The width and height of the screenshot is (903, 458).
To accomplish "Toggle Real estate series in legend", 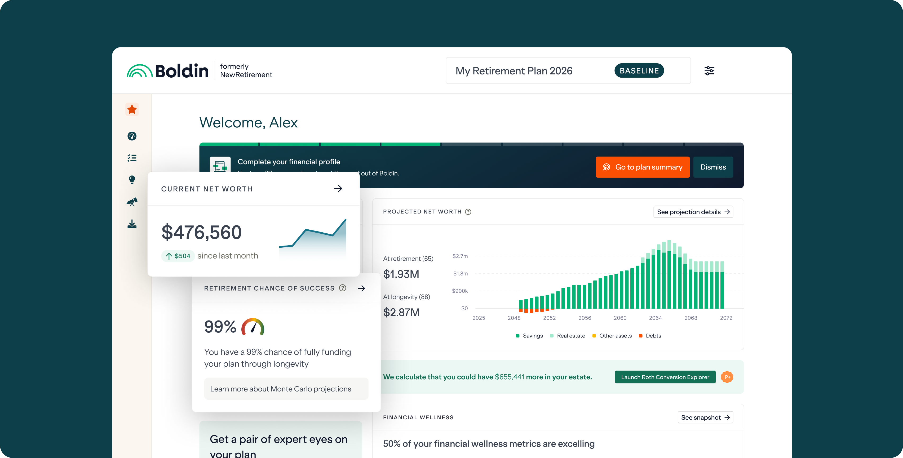I will point(567,336).
